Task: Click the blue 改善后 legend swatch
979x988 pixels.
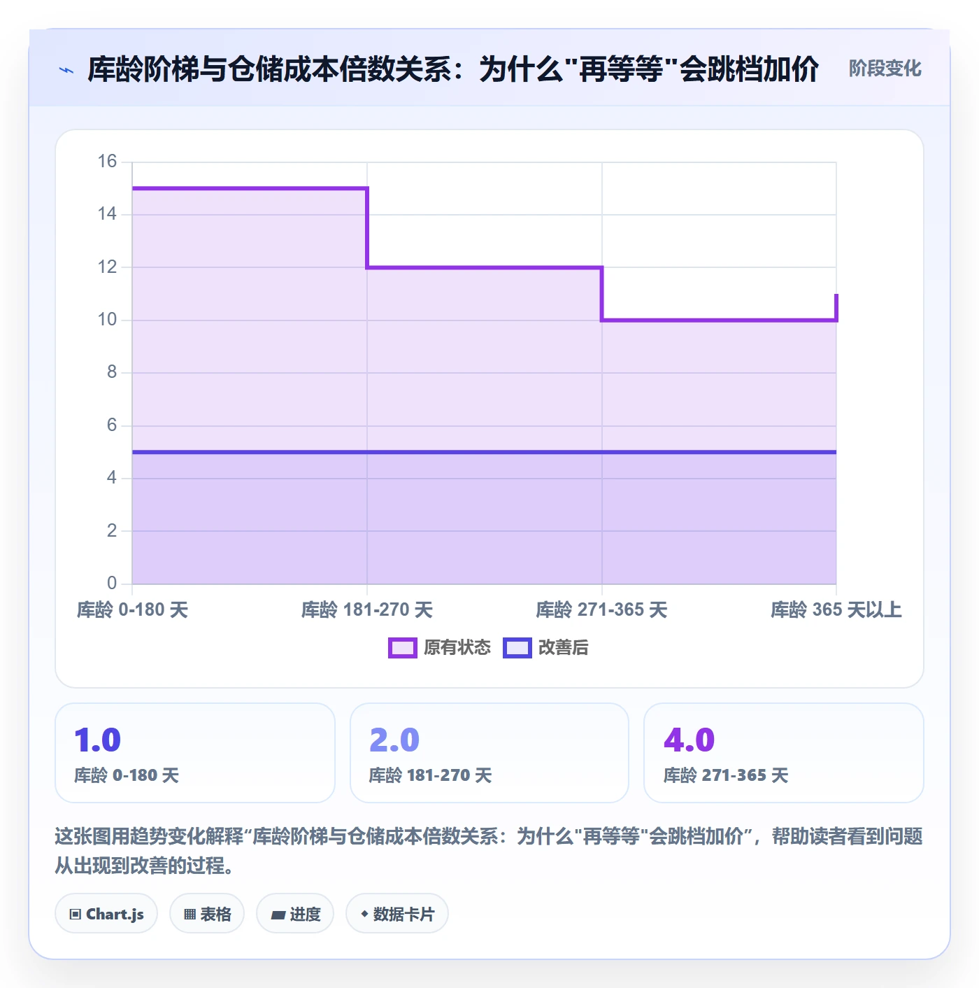Action: pos(517,648)
